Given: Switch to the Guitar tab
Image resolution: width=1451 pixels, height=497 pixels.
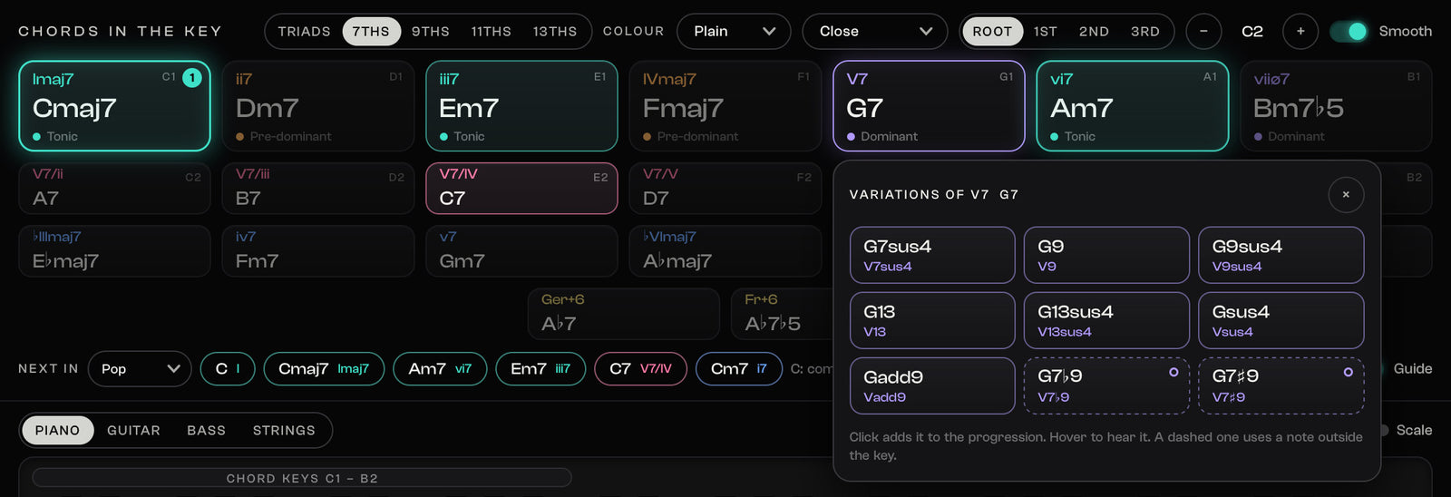Looking at the screenshot, I should (133, 430).
